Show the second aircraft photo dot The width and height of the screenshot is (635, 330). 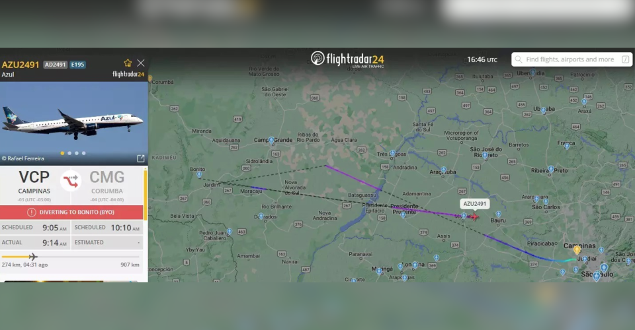click(69, 153)
